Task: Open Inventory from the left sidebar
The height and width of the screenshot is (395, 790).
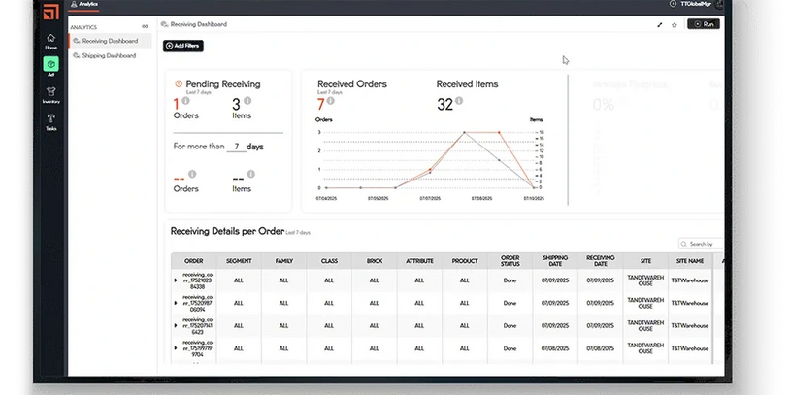Action: [x=50, y=93]
